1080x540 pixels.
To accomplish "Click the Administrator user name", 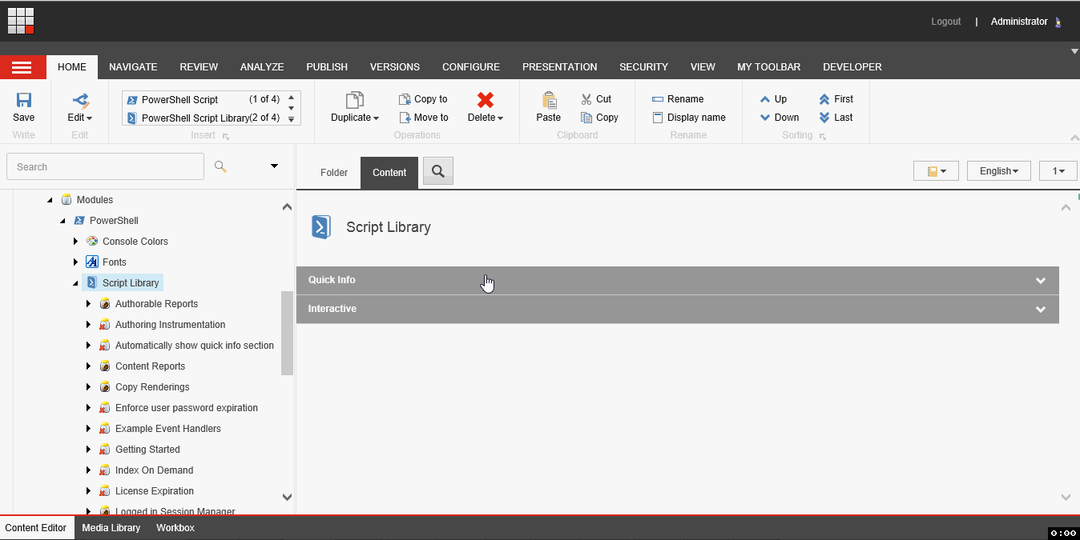I will tap(1019, 22).
